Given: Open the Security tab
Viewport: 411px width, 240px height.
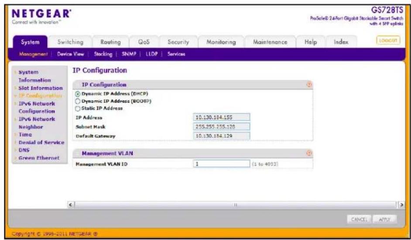Looking at the screenshot, I should [178, 42].
